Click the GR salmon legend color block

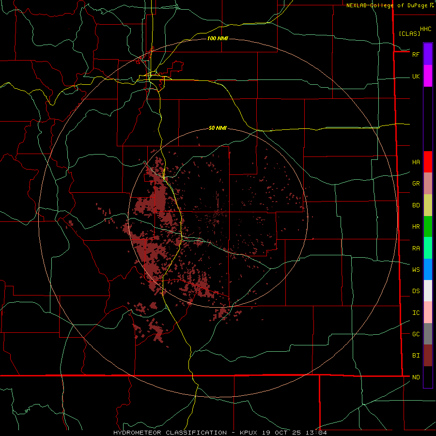[x=428, y=184]
